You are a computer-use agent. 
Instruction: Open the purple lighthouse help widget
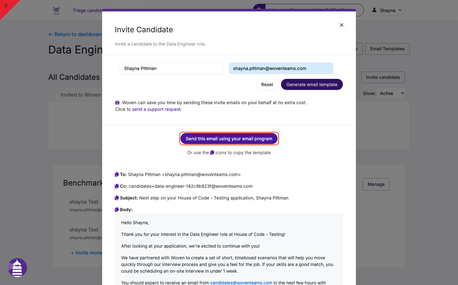coord(17,268)
